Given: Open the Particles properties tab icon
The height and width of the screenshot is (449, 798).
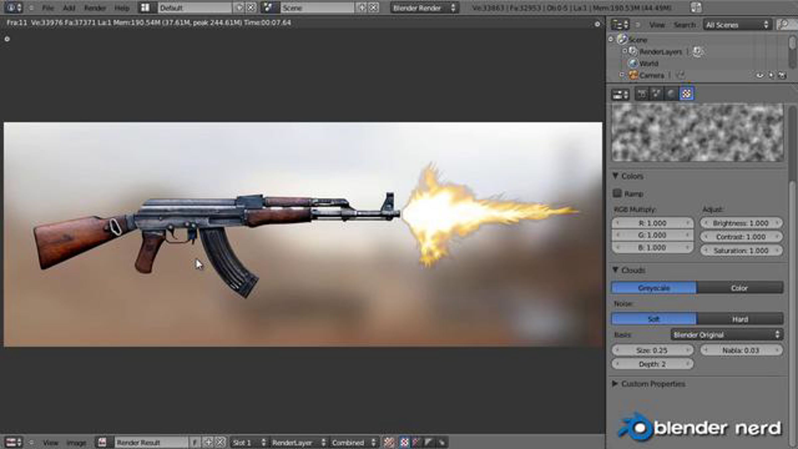Looking at the screenshot, I should pos(656,94).
